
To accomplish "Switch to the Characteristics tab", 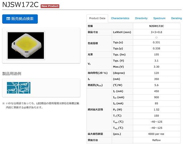I will pyautogui.click(x=120, y=18).
